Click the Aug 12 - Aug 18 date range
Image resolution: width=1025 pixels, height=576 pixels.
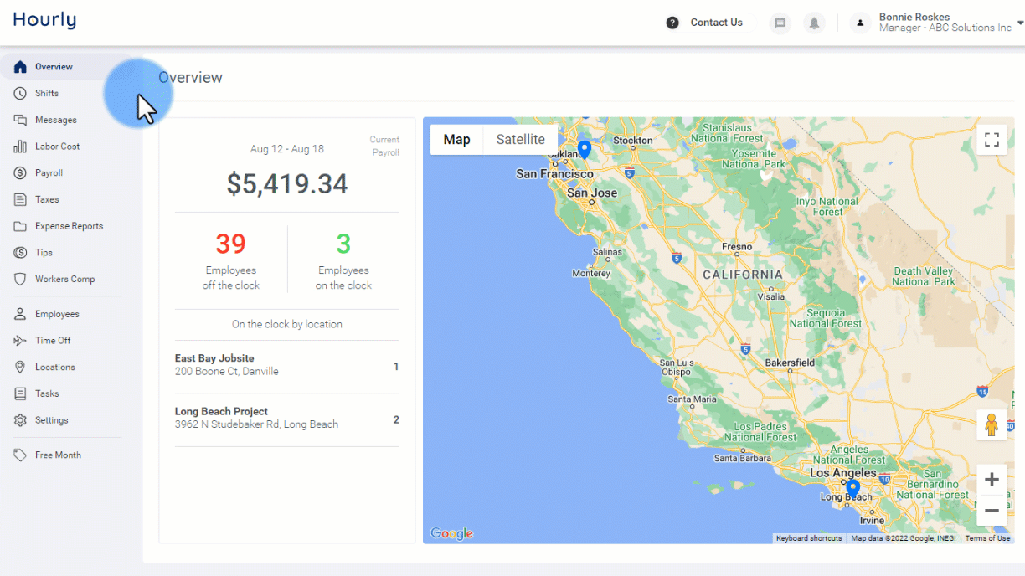pyautogui.click(x=287, y=149)
